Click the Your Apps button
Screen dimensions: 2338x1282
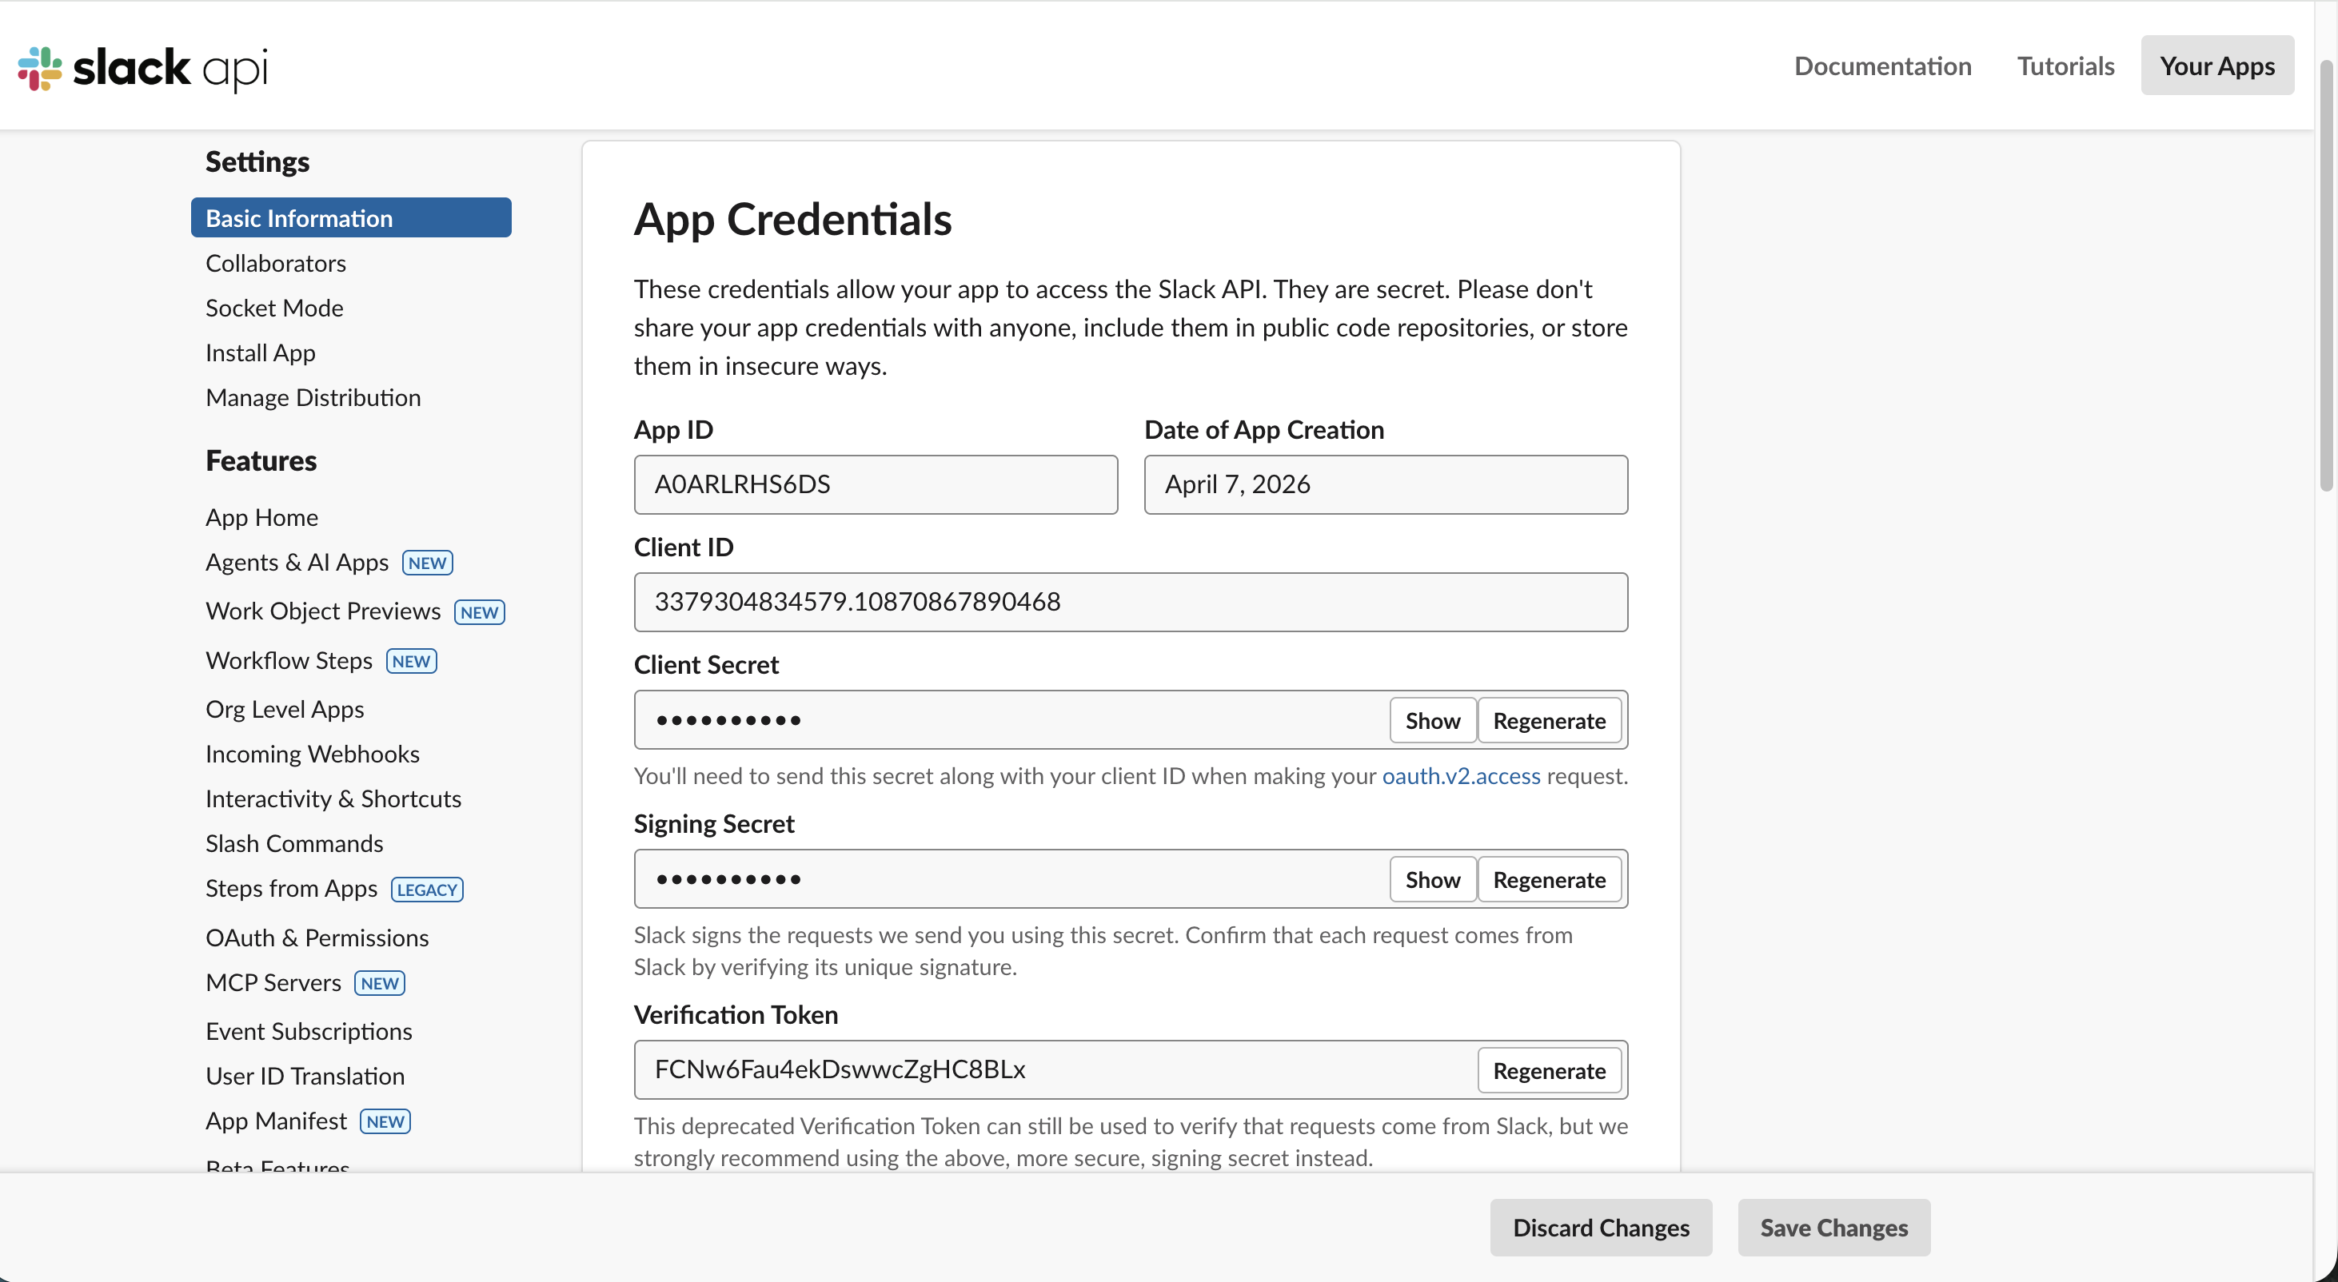pos(2217,66)
